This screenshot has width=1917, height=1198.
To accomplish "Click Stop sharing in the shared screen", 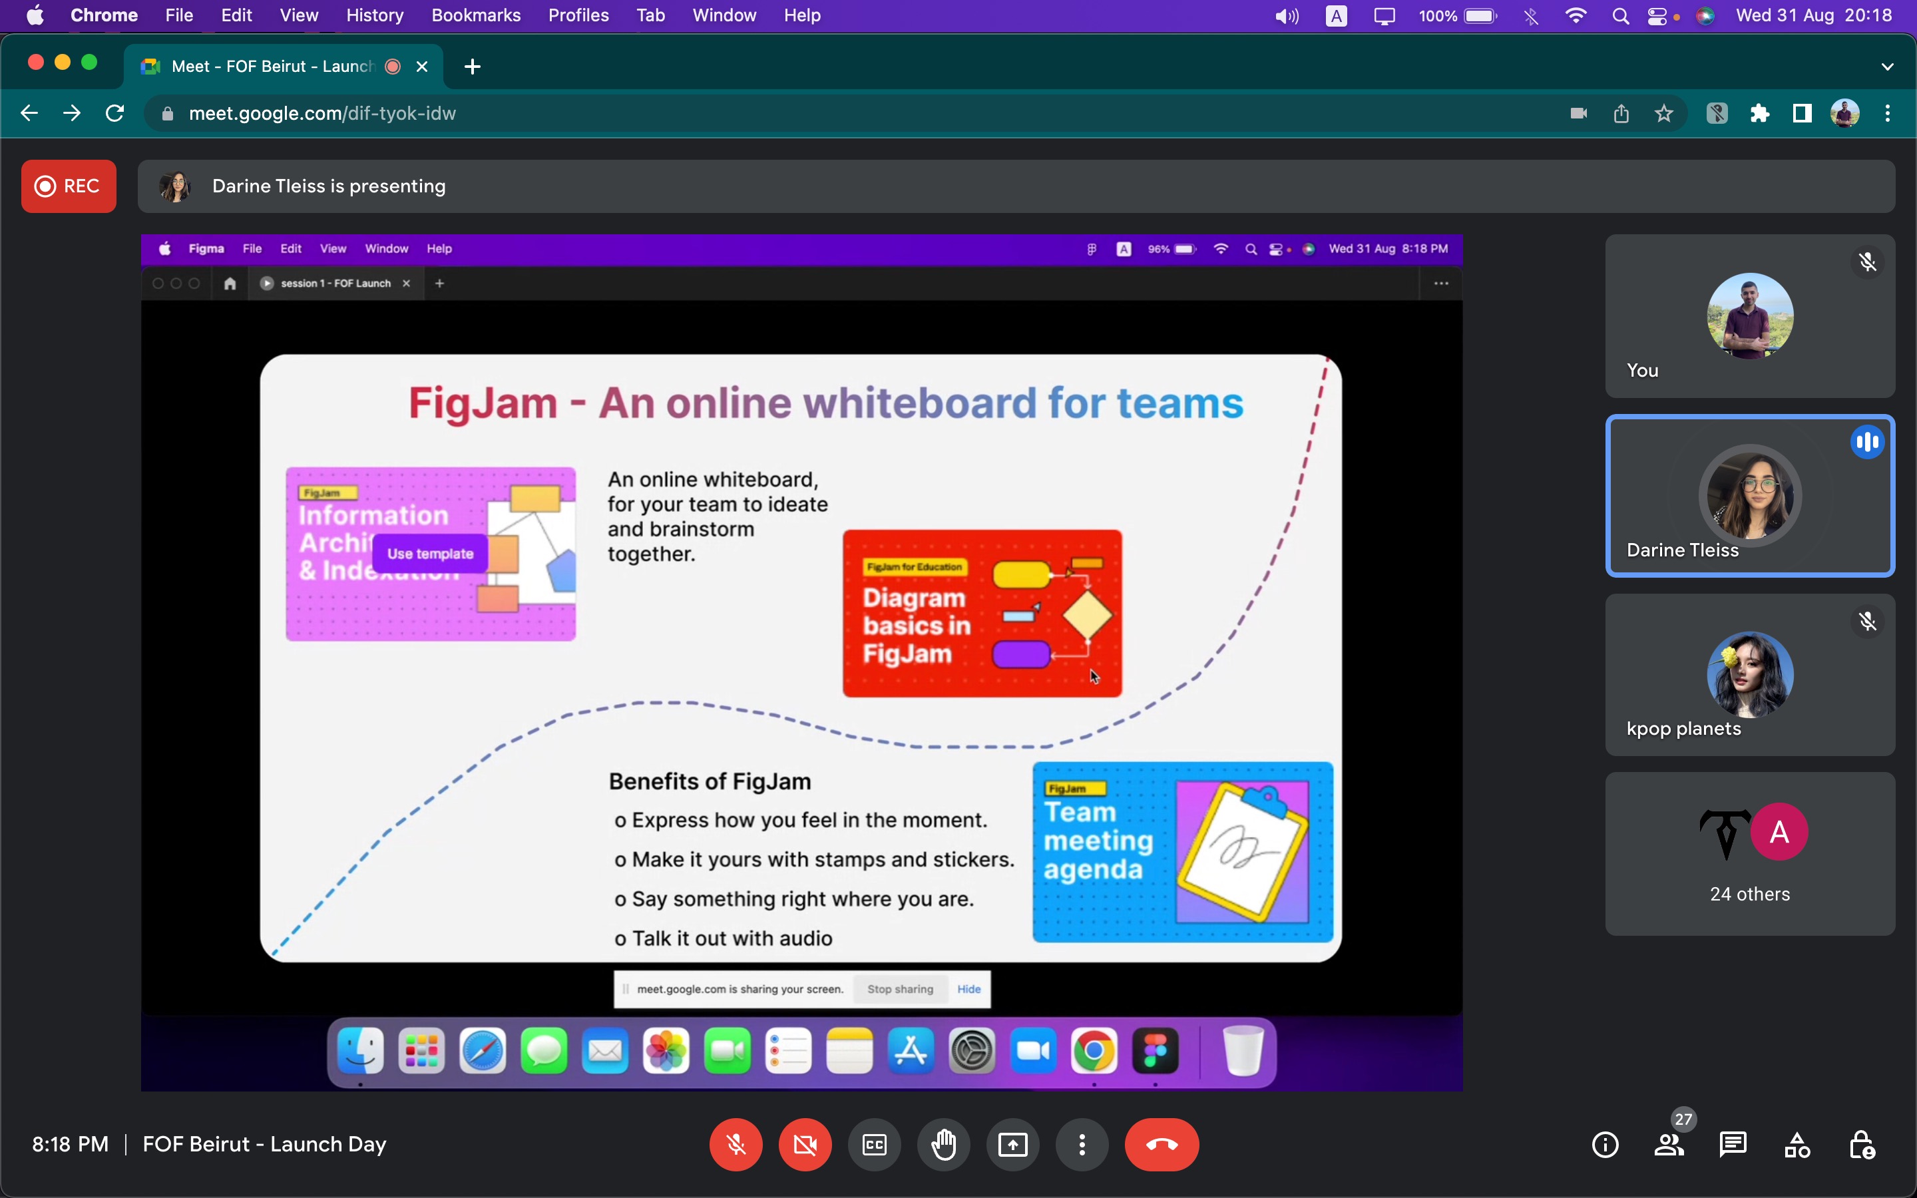I will pos(900,989).
